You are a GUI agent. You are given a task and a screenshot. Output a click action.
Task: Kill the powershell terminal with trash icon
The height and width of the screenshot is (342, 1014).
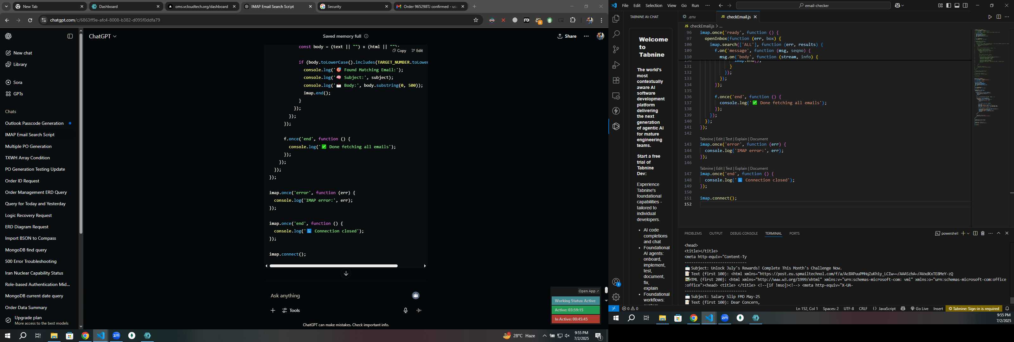(983, 233)
